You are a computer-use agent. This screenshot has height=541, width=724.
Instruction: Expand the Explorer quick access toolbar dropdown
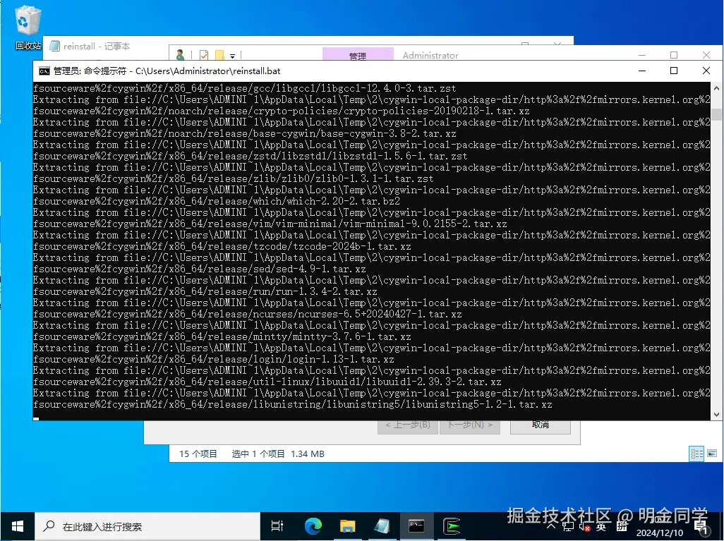(x=232, y=56)
